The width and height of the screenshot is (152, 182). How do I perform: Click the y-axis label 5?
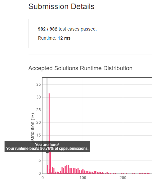(40, 161)
